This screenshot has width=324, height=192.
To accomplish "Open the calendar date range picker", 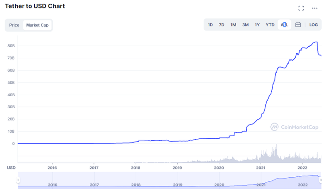I will point(298,25).
